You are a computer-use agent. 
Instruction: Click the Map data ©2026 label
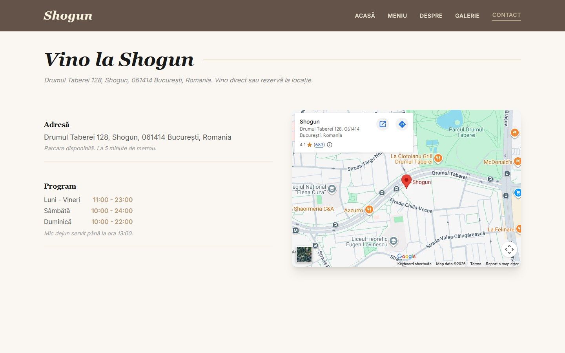[x=451, y=264]
